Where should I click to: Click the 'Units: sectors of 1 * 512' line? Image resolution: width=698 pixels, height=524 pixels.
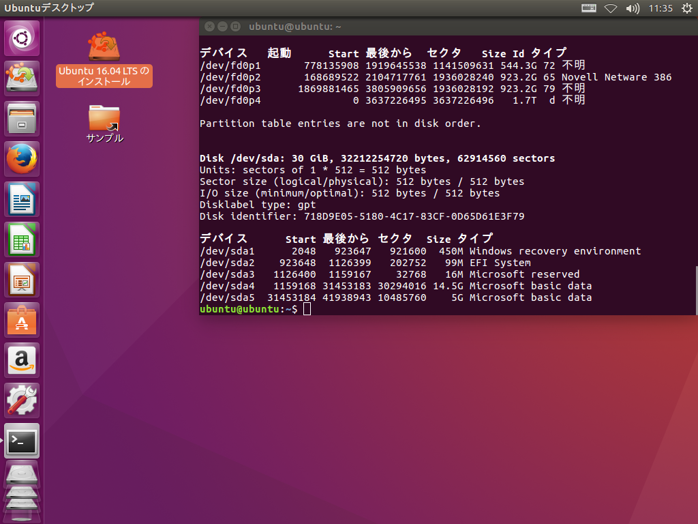click(313, 170)
